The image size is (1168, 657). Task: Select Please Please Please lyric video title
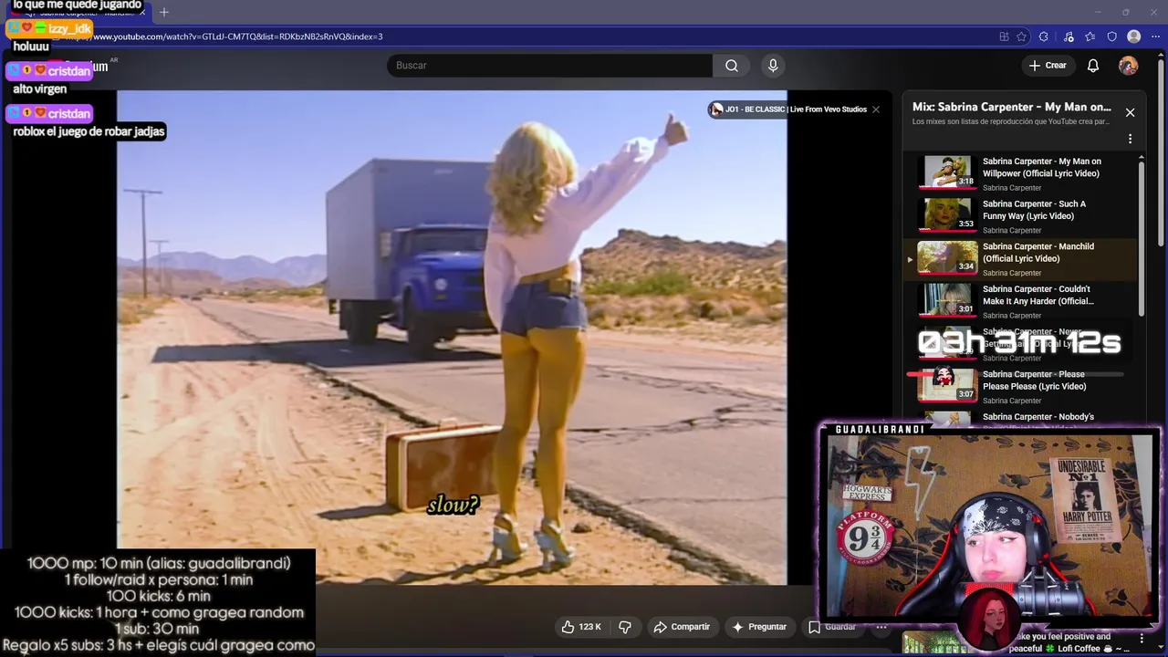(1034, 380)
